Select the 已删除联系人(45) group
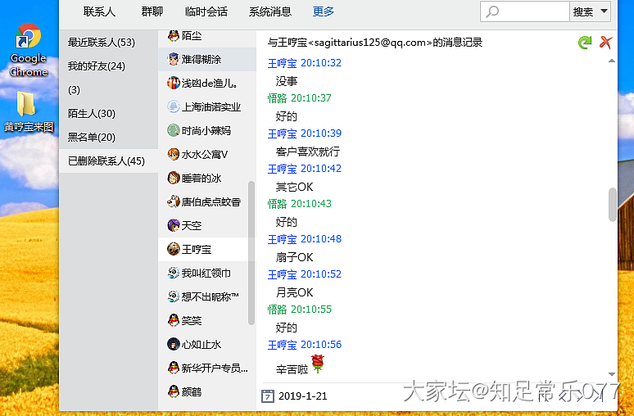The image size is (634, 416). pyautogui.click(x=106, y=161)
